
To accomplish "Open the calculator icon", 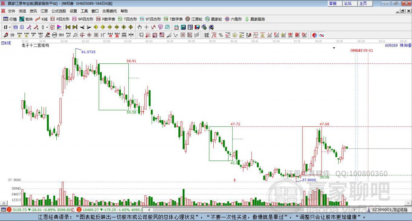I will 183,27.
